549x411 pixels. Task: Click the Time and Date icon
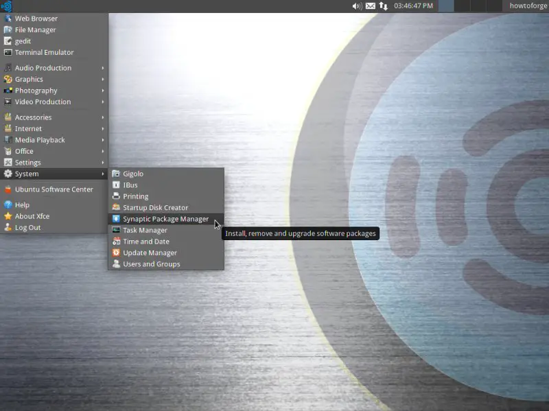click(116, 241)
